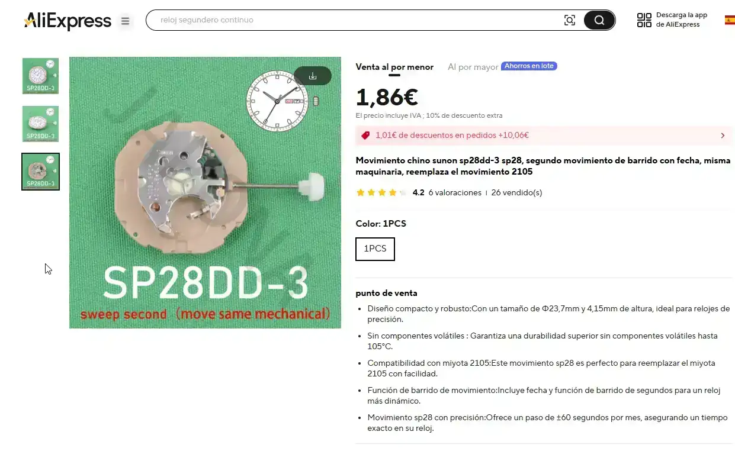735x451 pixels.
Task: Click the Ahorros en lote badge
Action: tap(529, 66)
